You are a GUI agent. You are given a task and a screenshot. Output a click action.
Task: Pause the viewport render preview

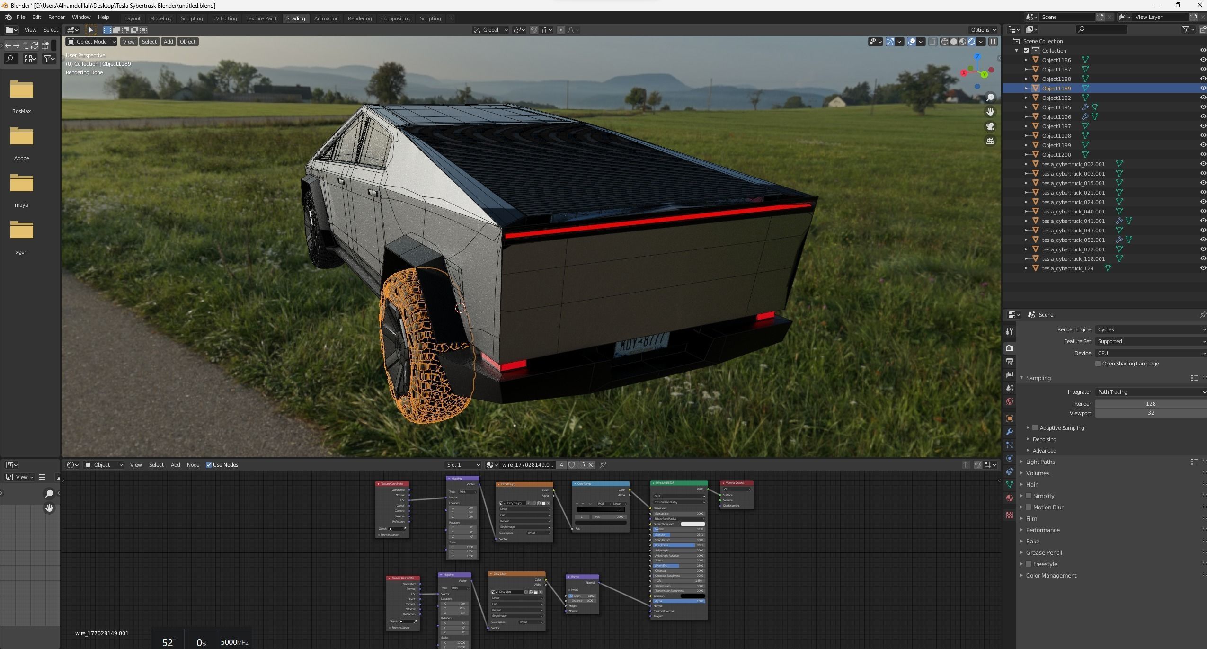coord(993,42)
